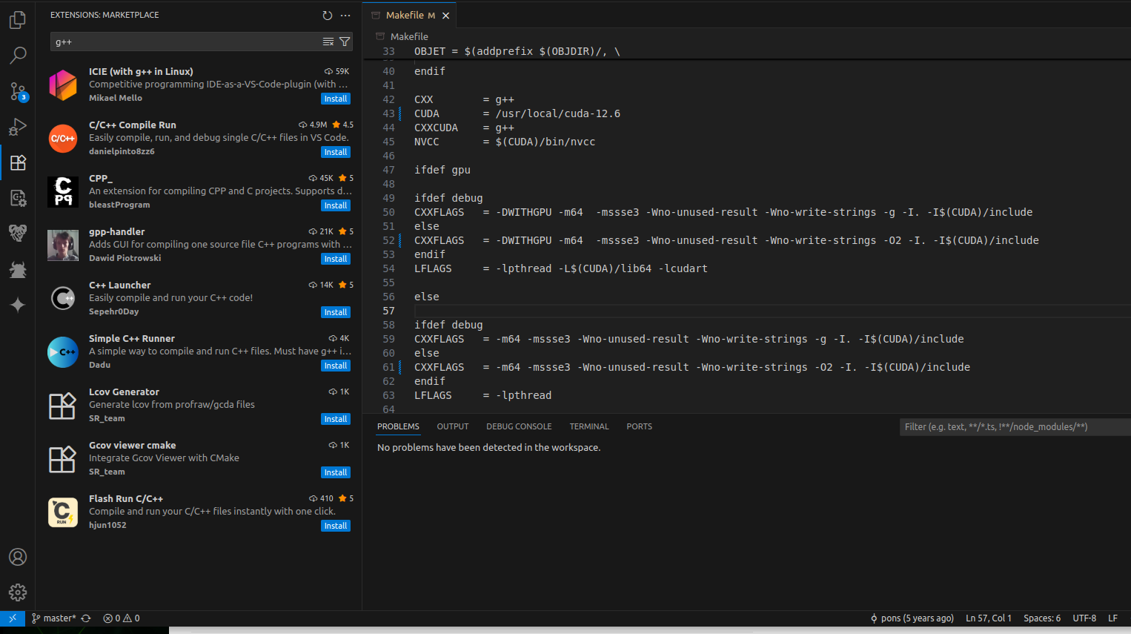Click Spaces: 6 indentation setting
This screenshot has height=634, width=1131.
click(x=1042, y=618)
